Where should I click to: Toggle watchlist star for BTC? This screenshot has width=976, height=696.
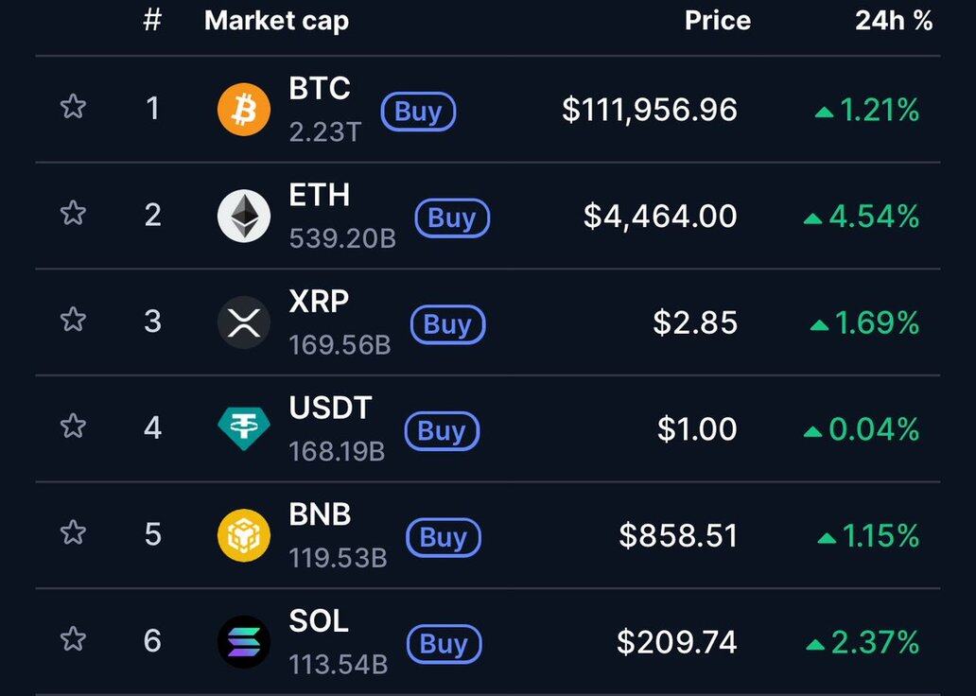(73, 107)
